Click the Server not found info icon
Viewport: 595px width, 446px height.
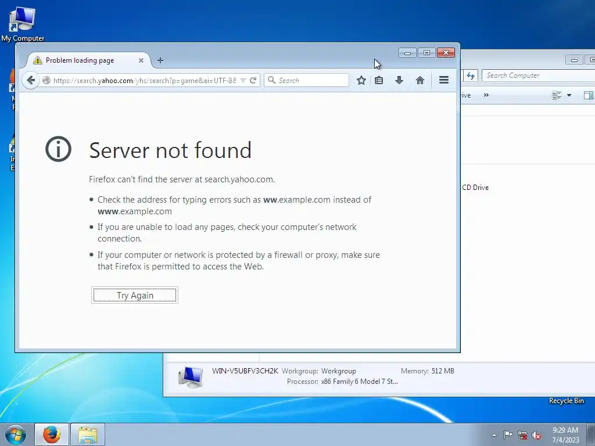pos(59,149)
